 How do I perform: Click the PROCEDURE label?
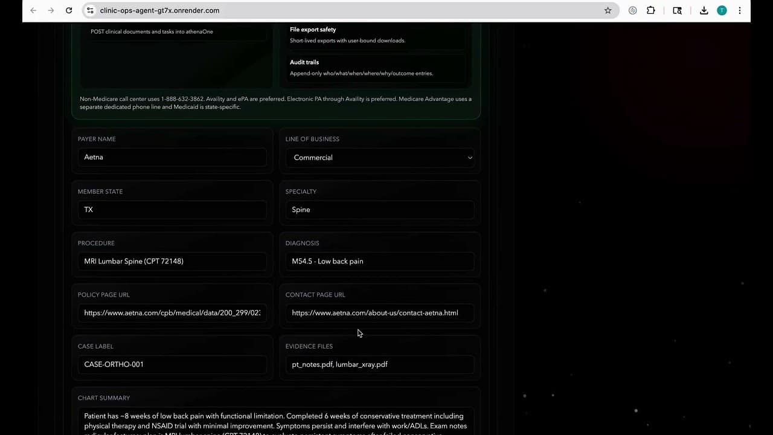pos(96,243)
